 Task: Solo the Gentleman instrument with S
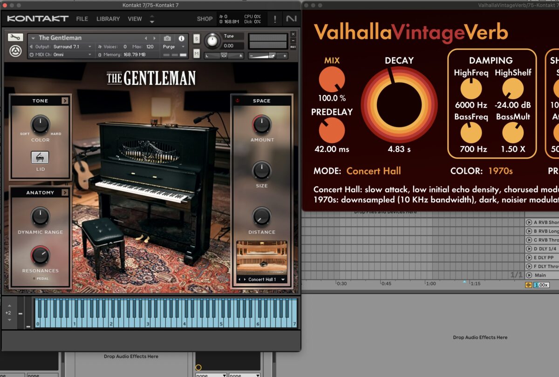click(197, 38)
